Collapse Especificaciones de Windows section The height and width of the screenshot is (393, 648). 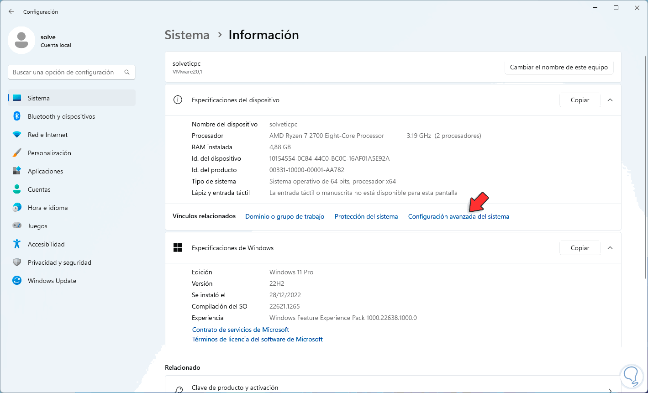pyautogui.click(x=610, y=248)
